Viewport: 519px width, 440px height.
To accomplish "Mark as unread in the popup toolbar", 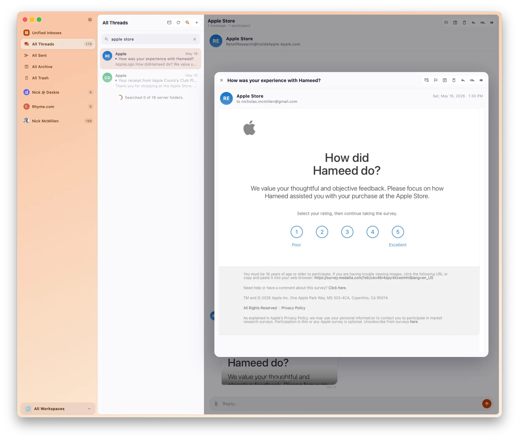I will pos(426,80).
